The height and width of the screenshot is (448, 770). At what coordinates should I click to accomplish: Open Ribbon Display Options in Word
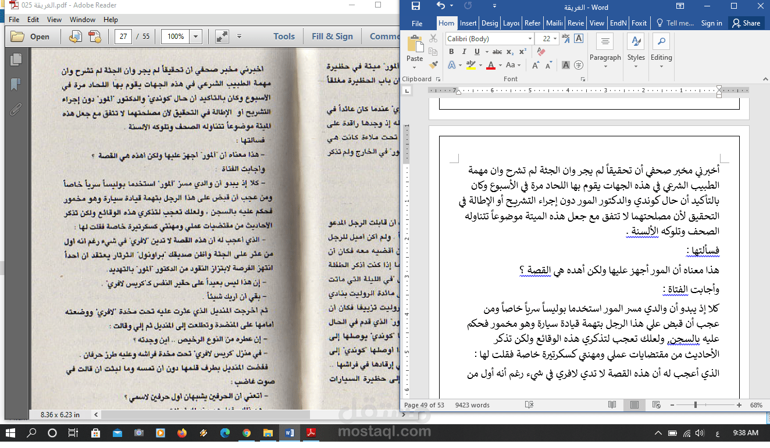680,6
